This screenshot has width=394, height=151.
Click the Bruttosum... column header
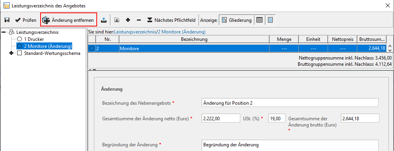coord(372,39)
